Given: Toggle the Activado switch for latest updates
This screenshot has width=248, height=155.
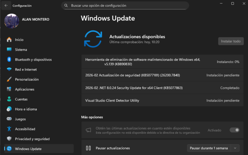Looking at the screenshot, I should [x=235, y=130].
